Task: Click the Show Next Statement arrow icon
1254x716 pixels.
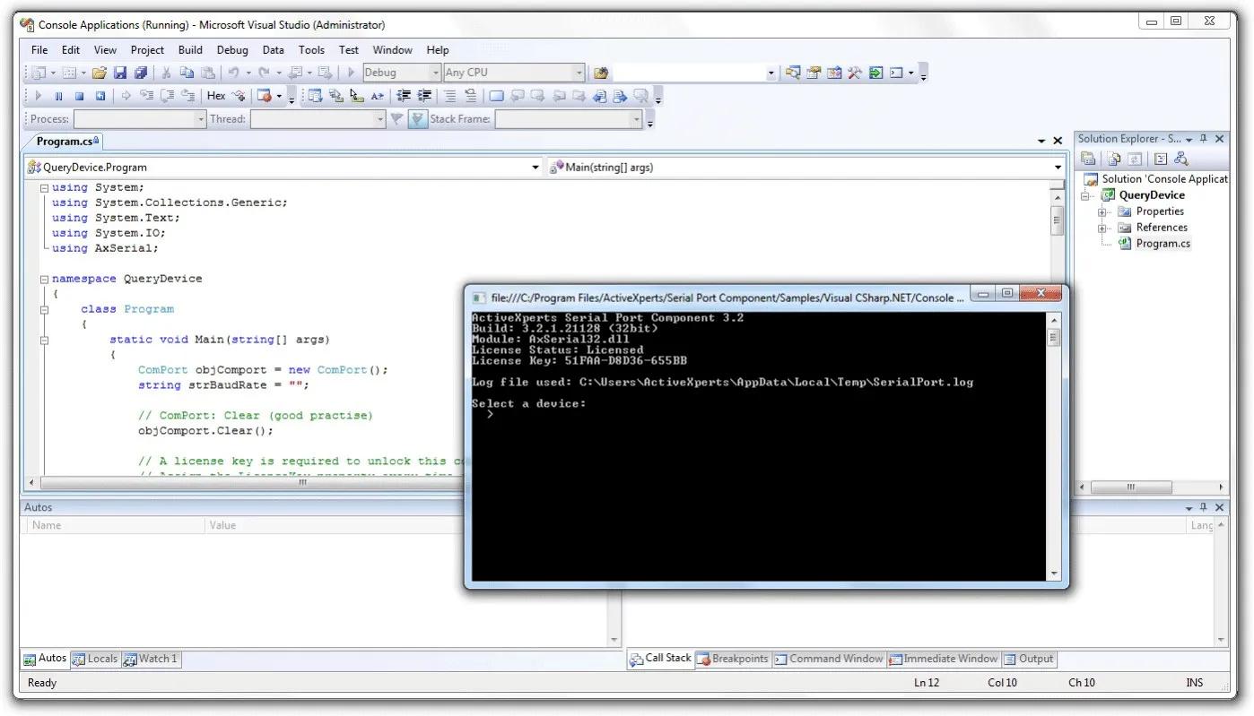Action: tap(126, 96)
